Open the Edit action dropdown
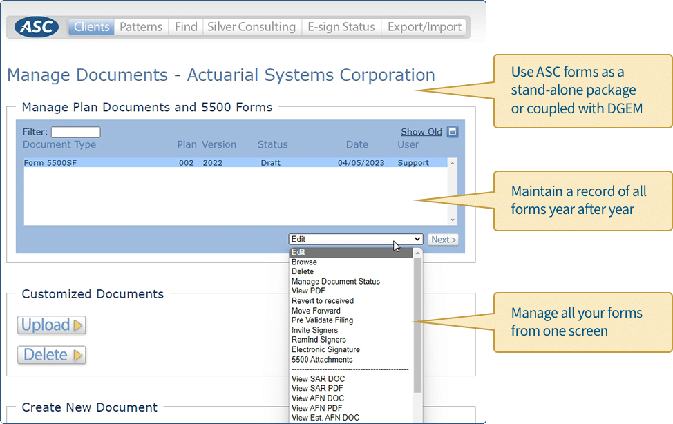 coord(355,238)
